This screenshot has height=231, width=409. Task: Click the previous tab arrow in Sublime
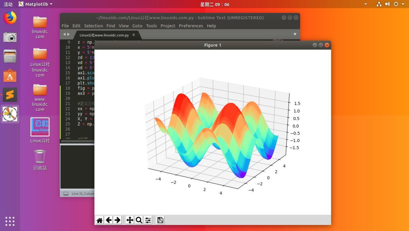64,34
